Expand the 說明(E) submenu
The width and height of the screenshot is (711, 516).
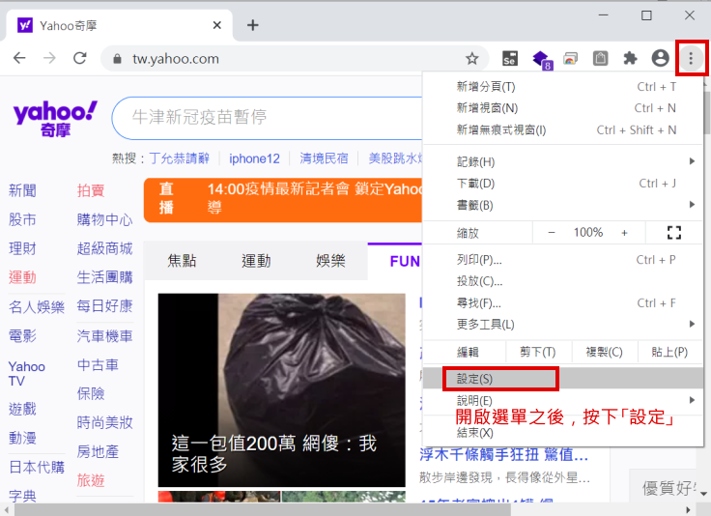coord(563,400)
